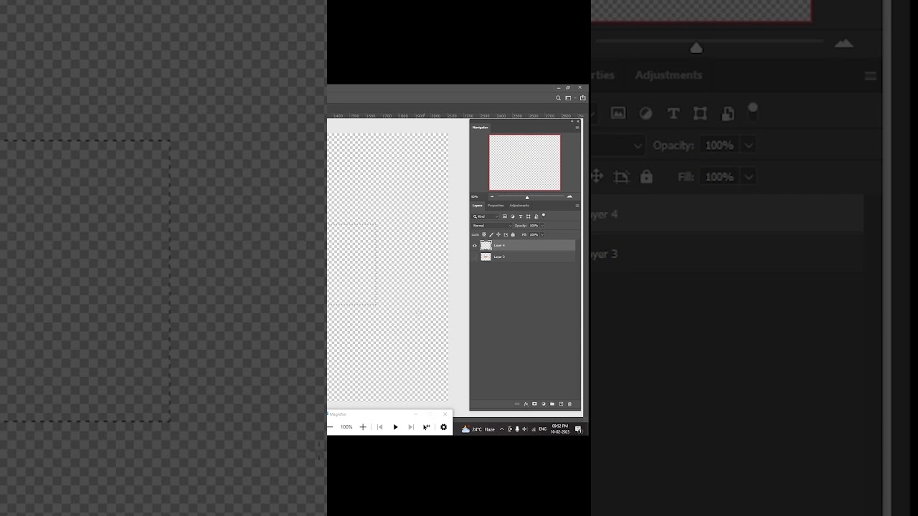Add a layer mask
Screen dimensions: 918x516
click(534, 403)
